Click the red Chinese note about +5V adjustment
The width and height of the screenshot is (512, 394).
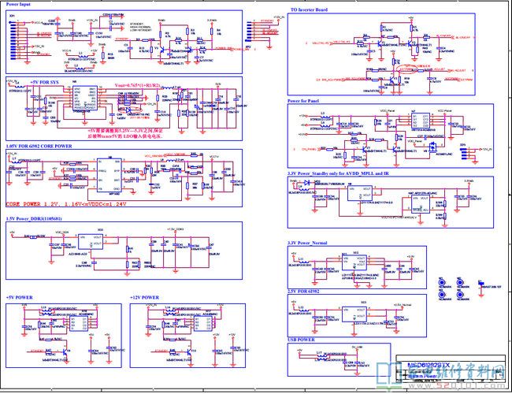point(126,133)
